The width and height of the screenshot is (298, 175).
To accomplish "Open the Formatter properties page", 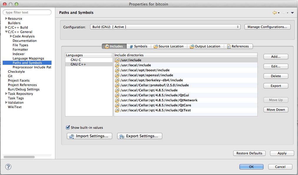I will point(20,49).
